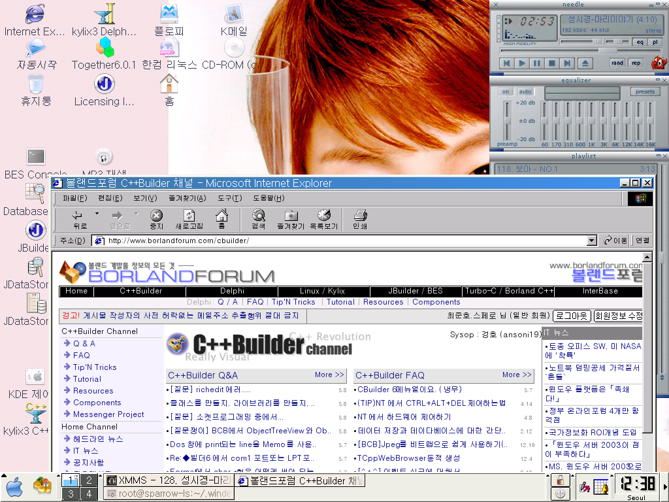Switch to virtual desktop 2
669x502 pixels.
tap(89, 480)
